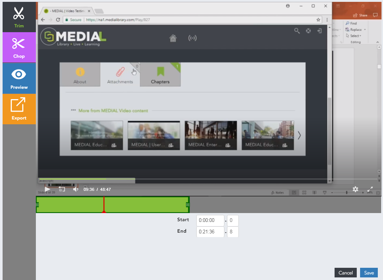383x280 pixels.
Task: Click the Cancel button
Action: [345, 273]
